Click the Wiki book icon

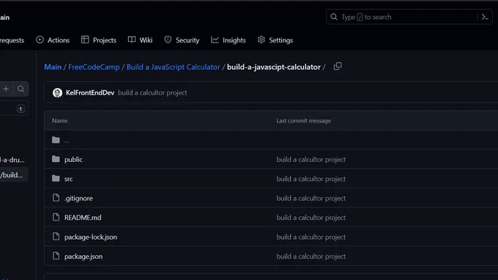point(132,40)
